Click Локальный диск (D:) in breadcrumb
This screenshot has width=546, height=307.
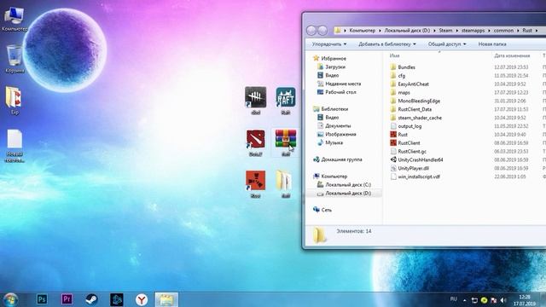(x=407, y=31)
